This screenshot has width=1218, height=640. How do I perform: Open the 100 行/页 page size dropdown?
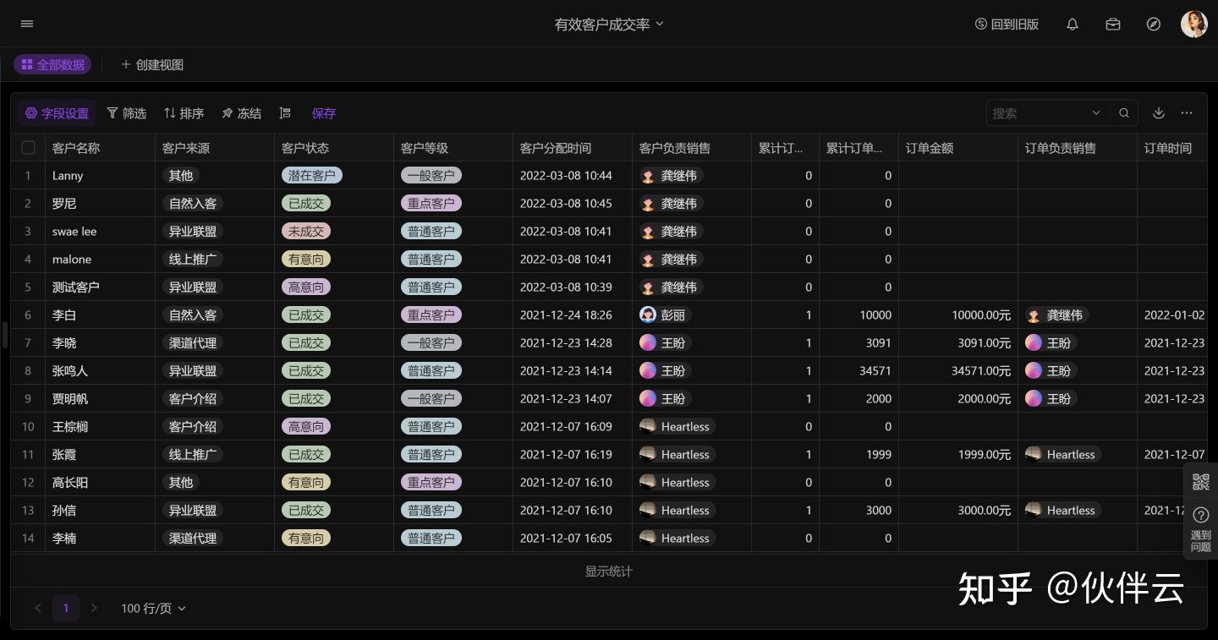click(x=153, y=609)
